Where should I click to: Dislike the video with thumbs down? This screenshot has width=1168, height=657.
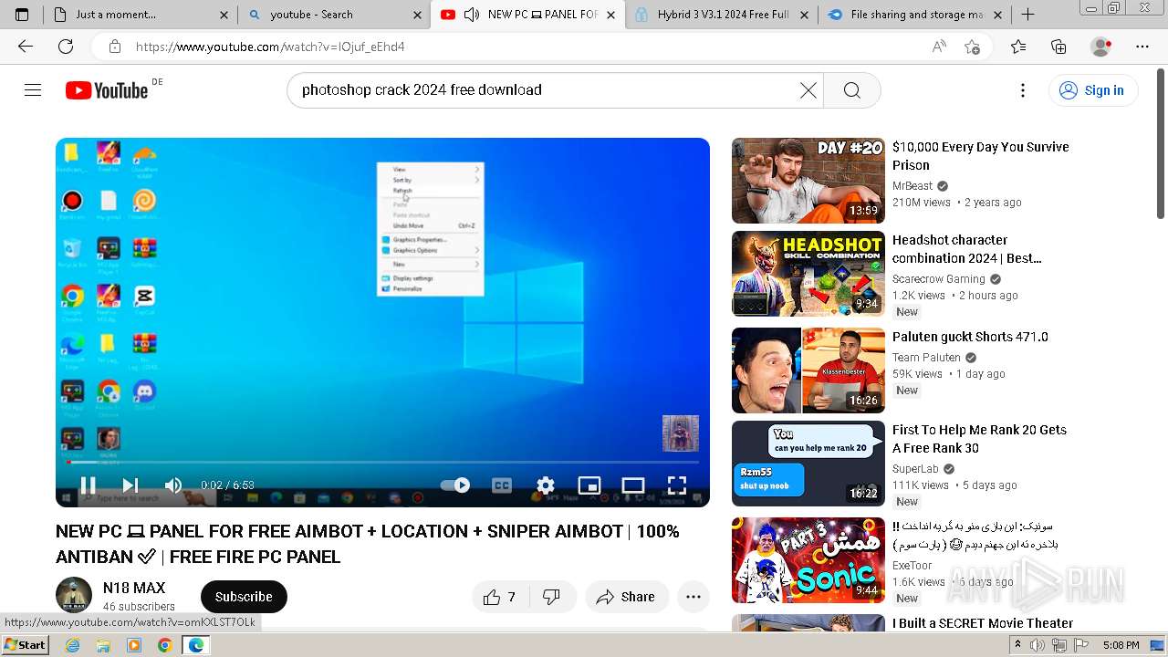(x=551, y=597)
